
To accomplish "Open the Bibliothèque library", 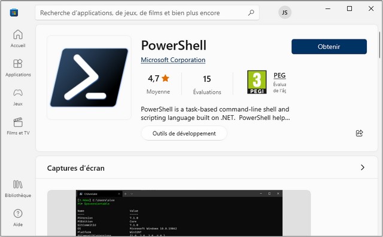I will point(18,189).
